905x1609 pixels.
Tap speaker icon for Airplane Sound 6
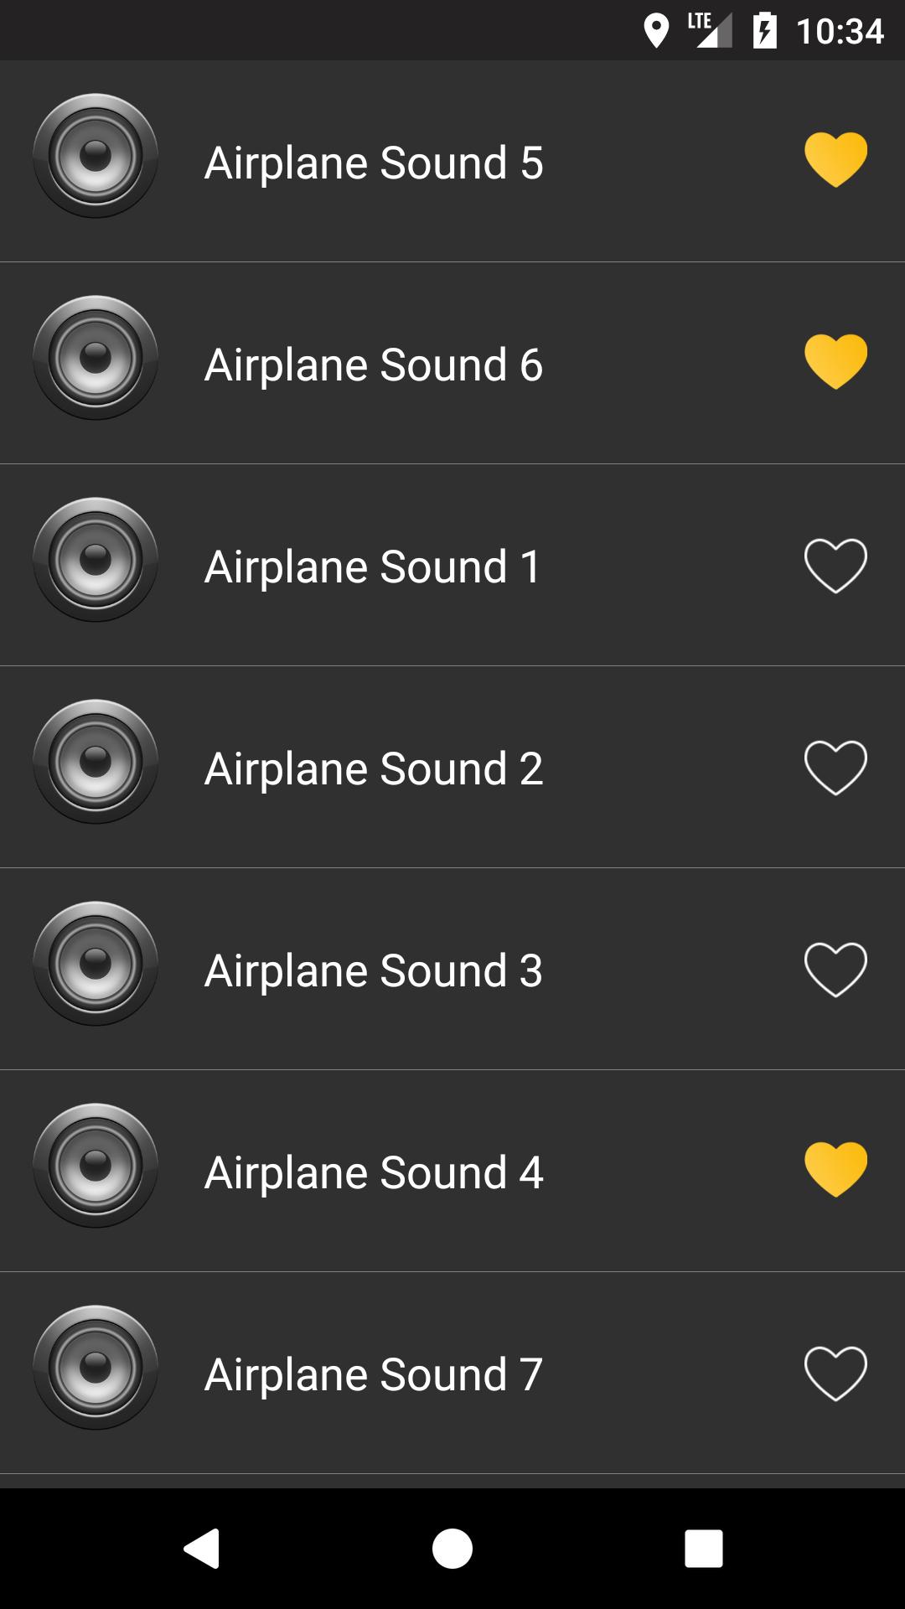click(x=96, y=358)
